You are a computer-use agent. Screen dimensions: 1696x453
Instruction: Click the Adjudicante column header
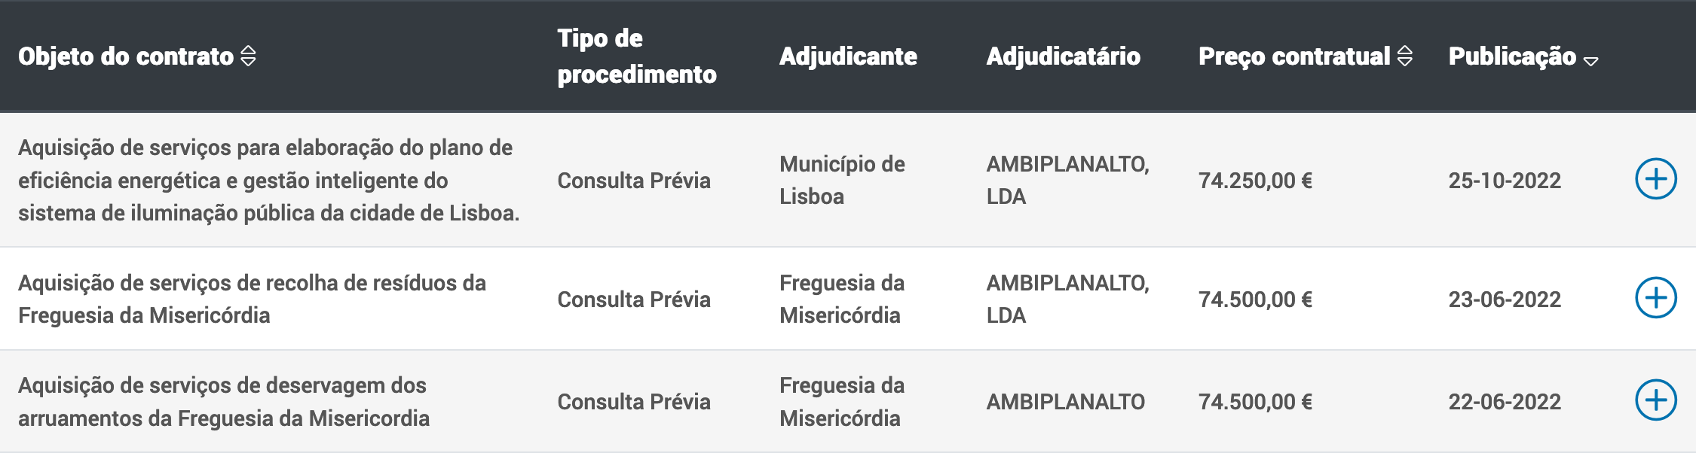(848, 56)
